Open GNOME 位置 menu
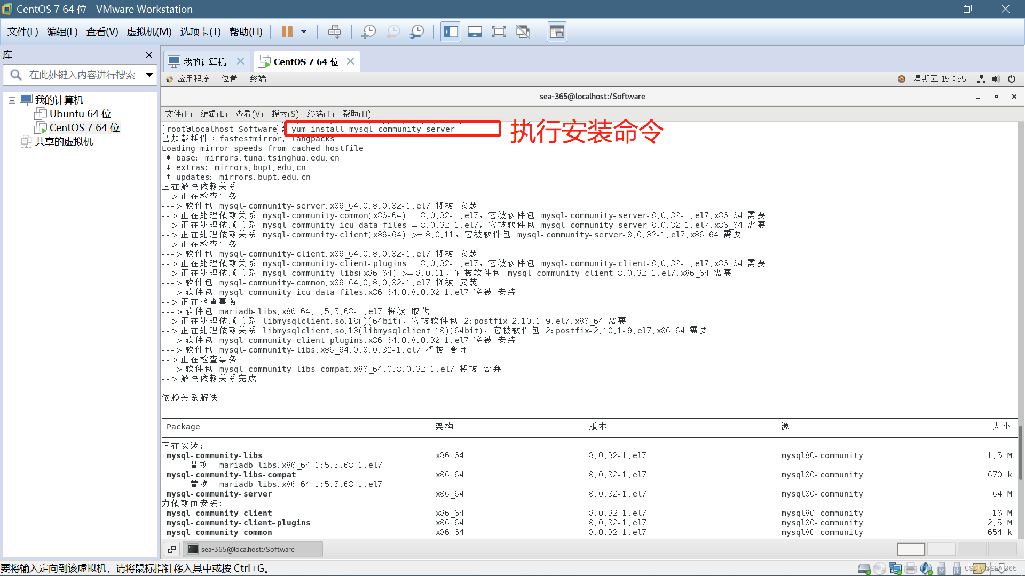Image resolution: width=1025 pixels, height=576 pixels. point(229,78)
